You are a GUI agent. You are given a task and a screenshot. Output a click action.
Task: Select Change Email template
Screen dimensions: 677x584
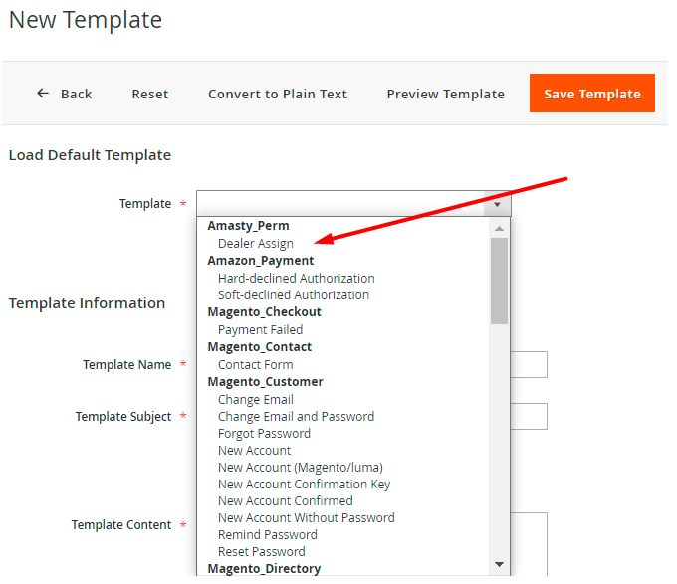pos(256,400)
